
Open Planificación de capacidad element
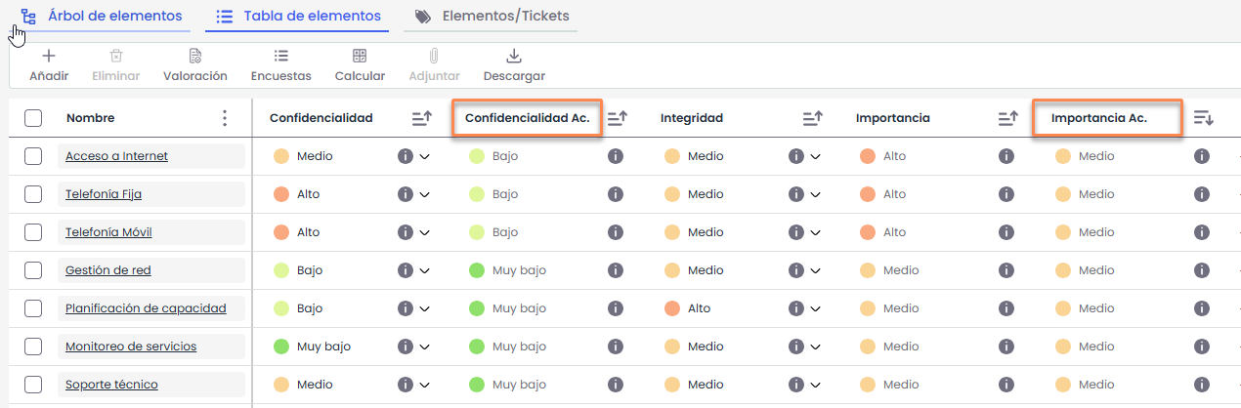[146, 308]
